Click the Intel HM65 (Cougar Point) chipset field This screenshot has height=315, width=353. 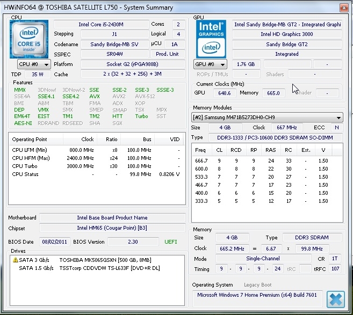(112, 228)
